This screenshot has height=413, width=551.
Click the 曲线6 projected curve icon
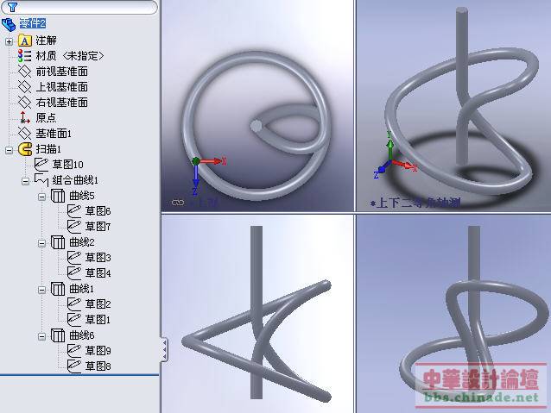(x=58, y=335)
